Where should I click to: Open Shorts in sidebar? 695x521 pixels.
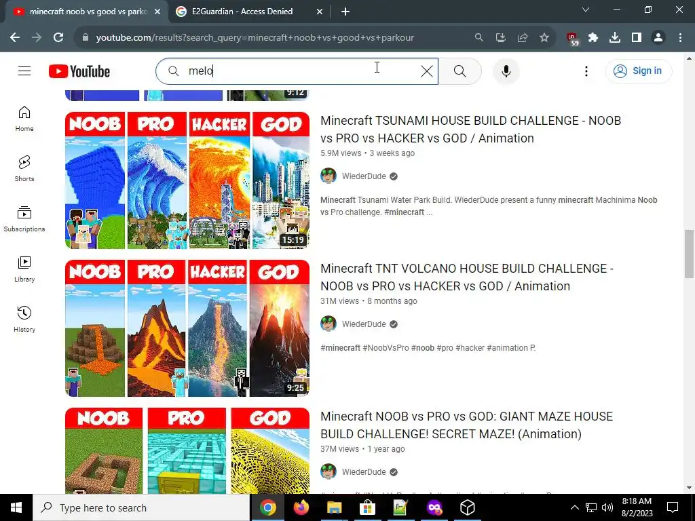coord(24,169)
